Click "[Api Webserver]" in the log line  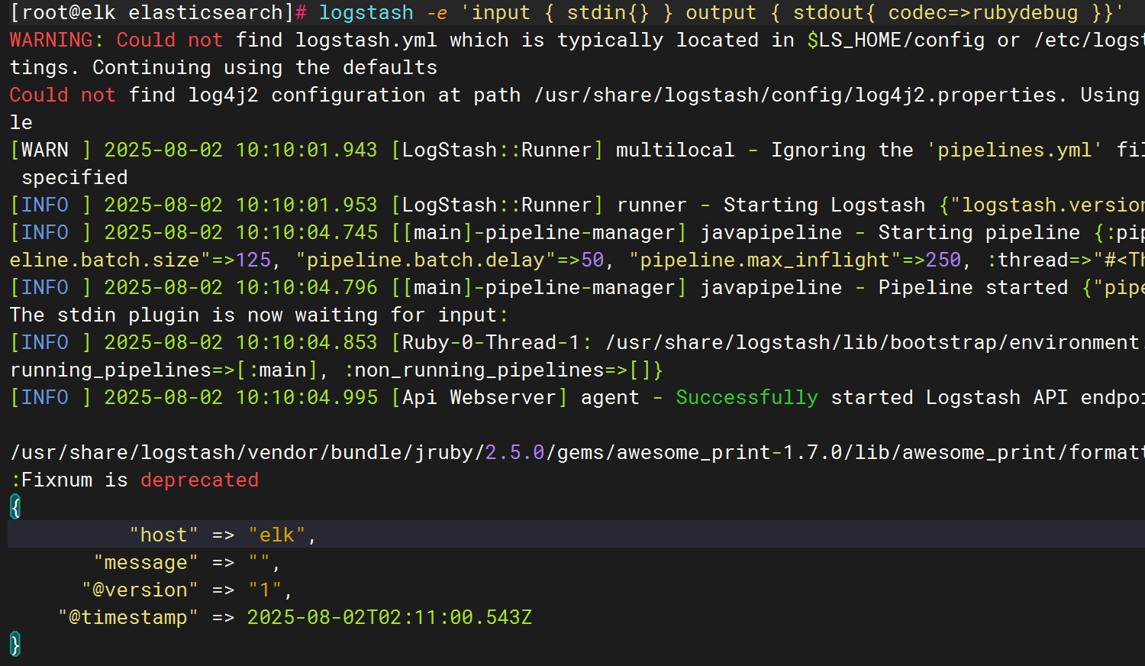click(x=479, y=398)
